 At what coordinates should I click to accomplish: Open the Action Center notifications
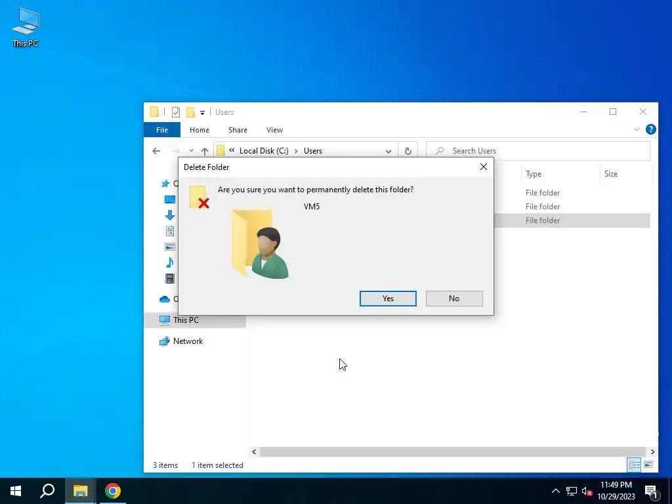[x=651, y=492]
